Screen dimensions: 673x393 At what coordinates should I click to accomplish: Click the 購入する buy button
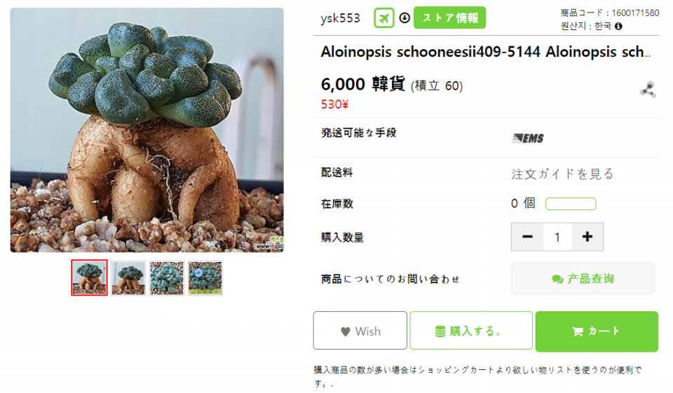click(471, 331)
